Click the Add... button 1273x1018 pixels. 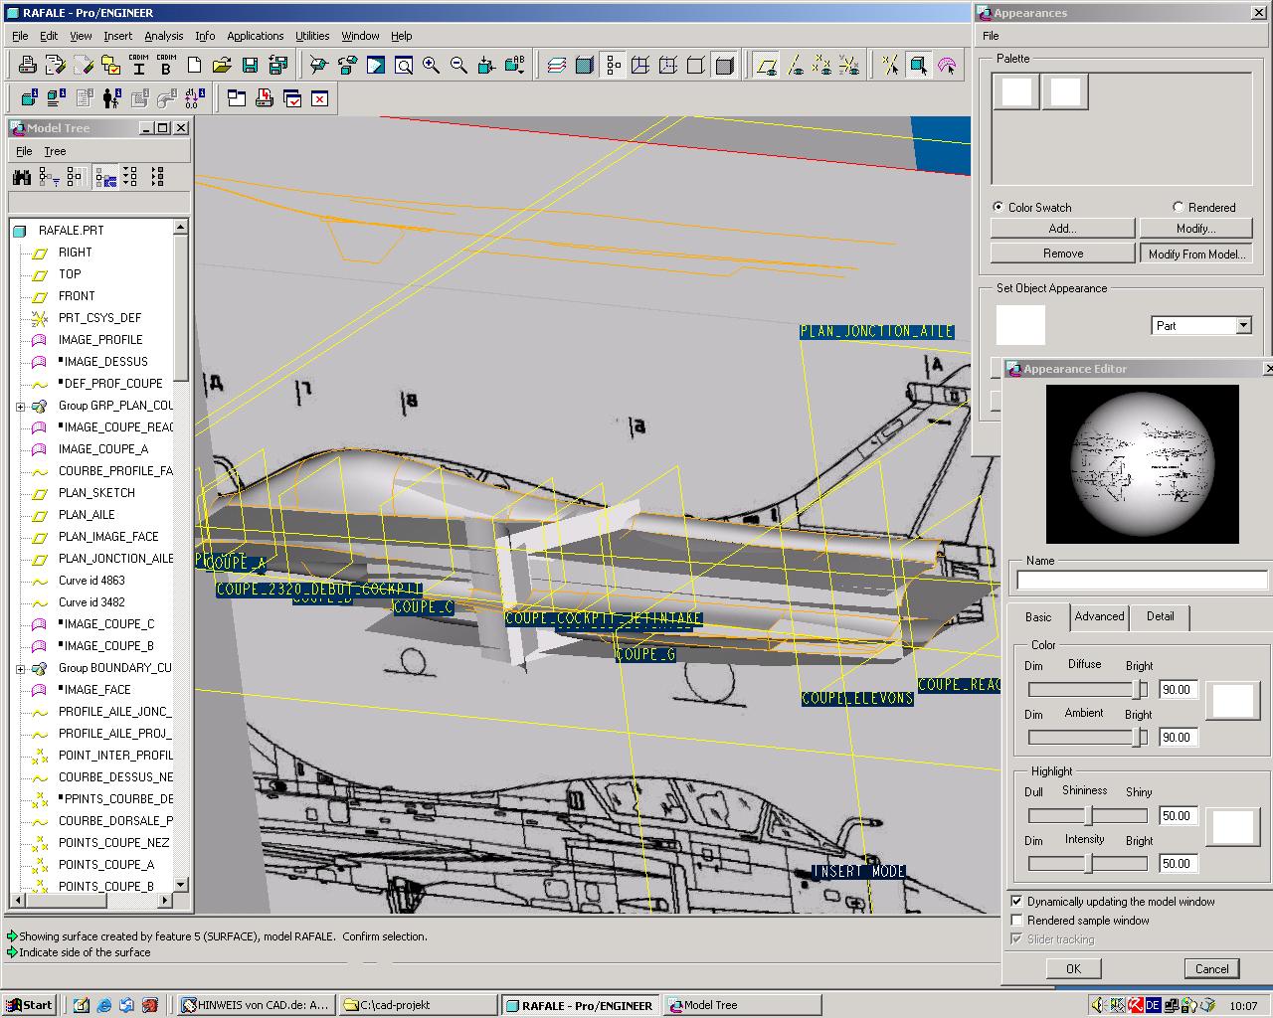[1062, 229]
